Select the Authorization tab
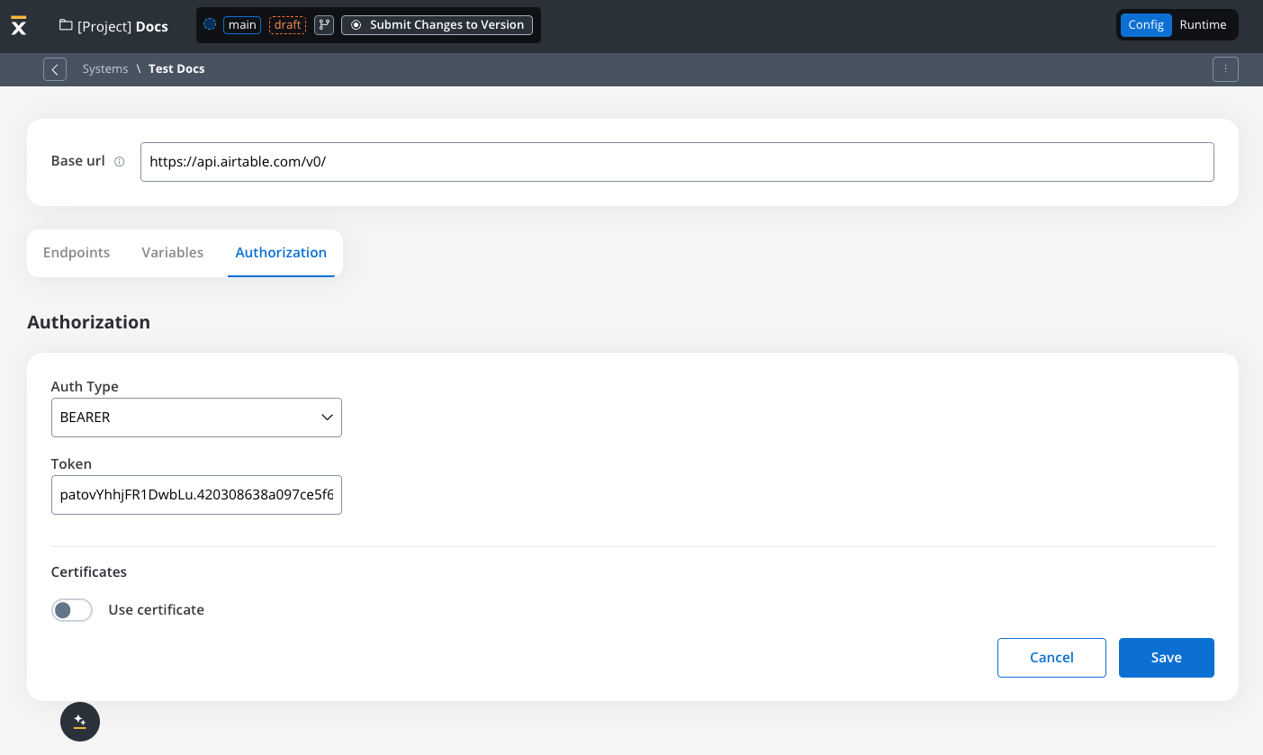 (x=281, y=253)
